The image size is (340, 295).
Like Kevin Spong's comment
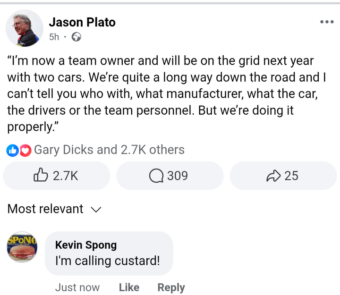tap(129, 287)
